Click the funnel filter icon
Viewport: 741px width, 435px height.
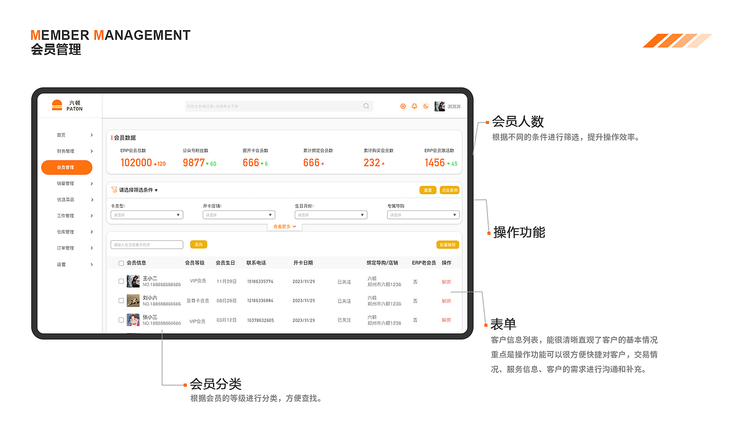[114, 189]
